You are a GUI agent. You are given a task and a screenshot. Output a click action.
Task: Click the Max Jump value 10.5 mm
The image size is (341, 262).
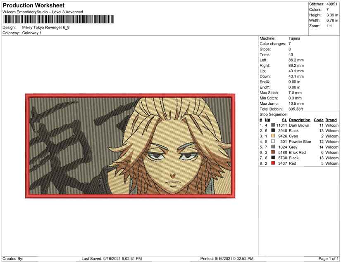coord(296,104)
